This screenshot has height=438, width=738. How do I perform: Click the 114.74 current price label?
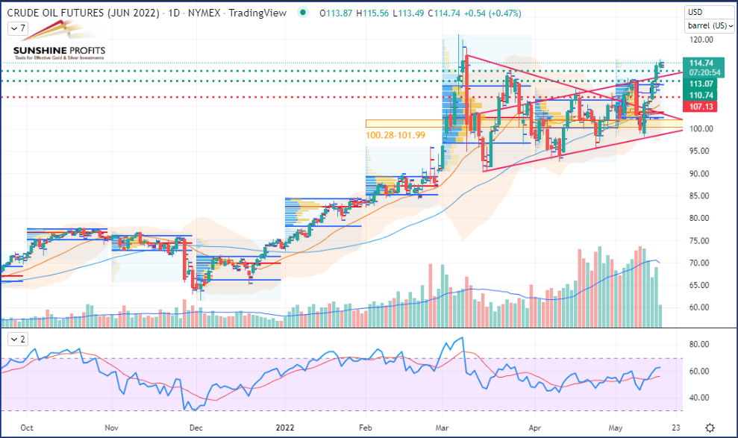[703, 63]
